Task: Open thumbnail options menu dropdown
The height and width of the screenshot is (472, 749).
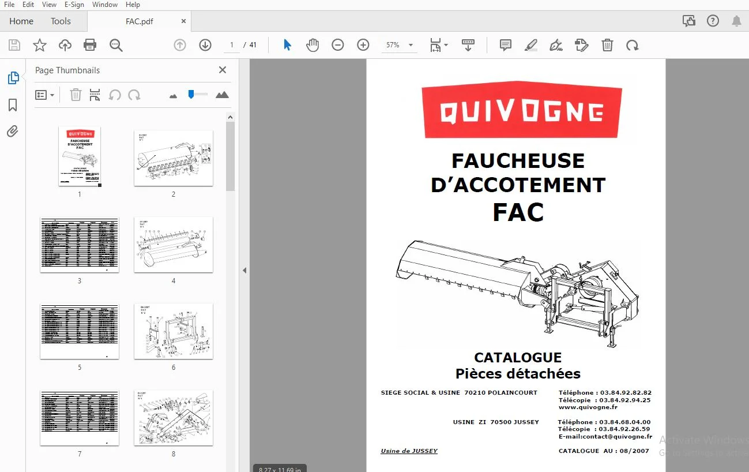Action: coord(45,95)
